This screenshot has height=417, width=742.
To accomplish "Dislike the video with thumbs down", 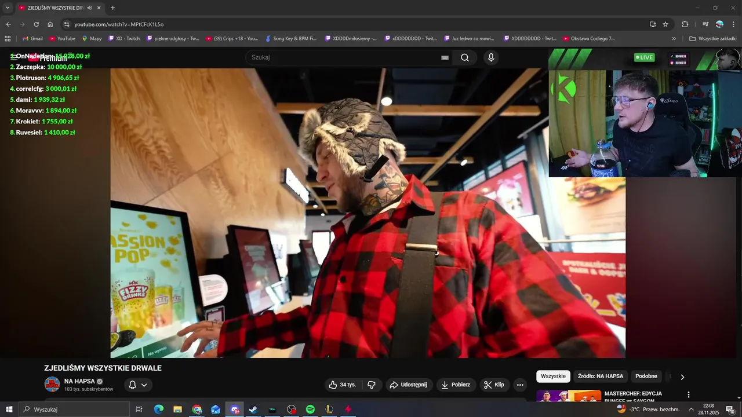I will [372, 385].
